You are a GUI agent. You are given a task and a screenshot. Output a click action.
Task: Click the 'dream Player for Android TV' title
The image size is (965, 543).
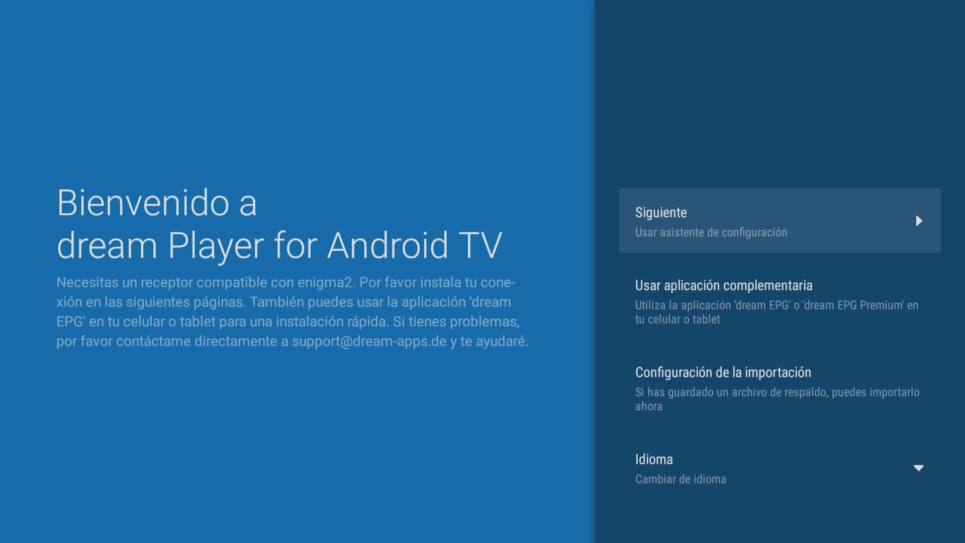(x=279, y=246)
